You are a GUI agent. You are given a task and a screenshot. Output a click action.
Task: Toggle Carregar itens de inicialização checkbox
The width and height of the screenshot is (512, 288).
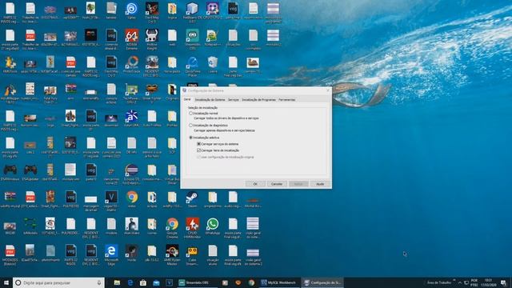click(198, 150)
